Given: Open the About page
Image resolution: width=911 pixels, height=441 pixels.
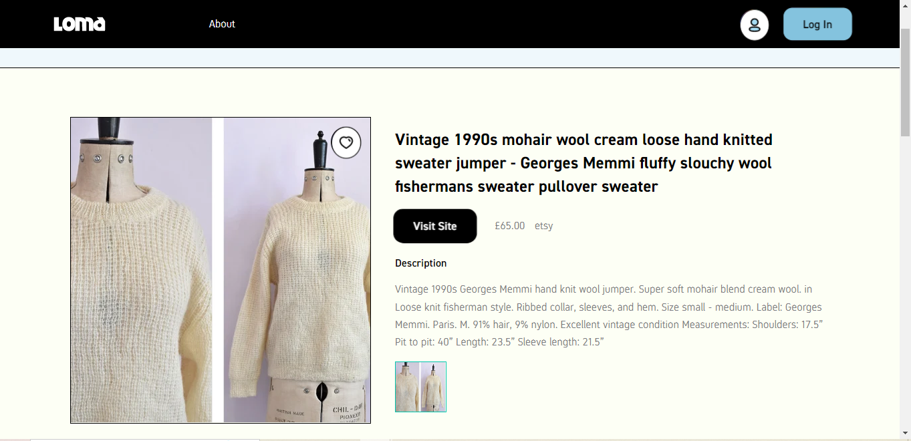Looking at the screenshot, I should pyautogui.click(x=222, y=24).
